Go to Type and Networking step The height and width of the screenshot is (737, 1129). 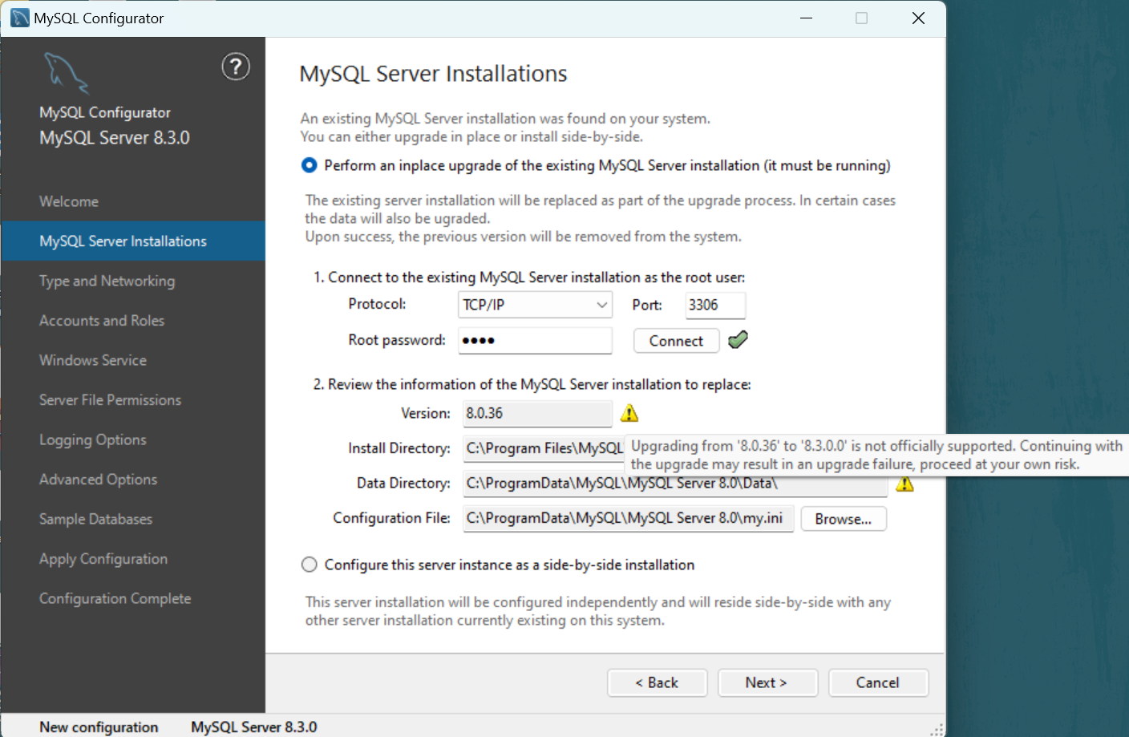point(107,281)
